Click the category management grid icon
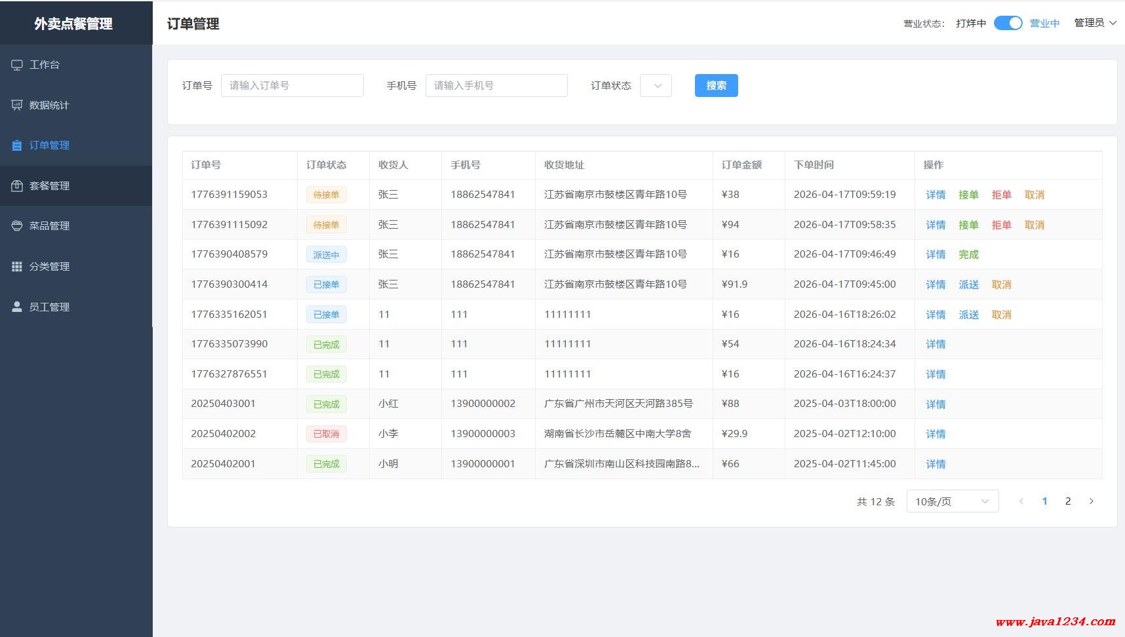This screenshot has height=637, width=1125. [x=17, y=267]
